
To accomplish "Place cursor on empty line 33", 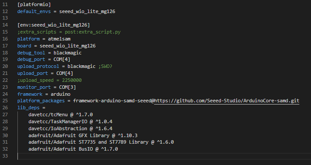I will pos(164,156).
